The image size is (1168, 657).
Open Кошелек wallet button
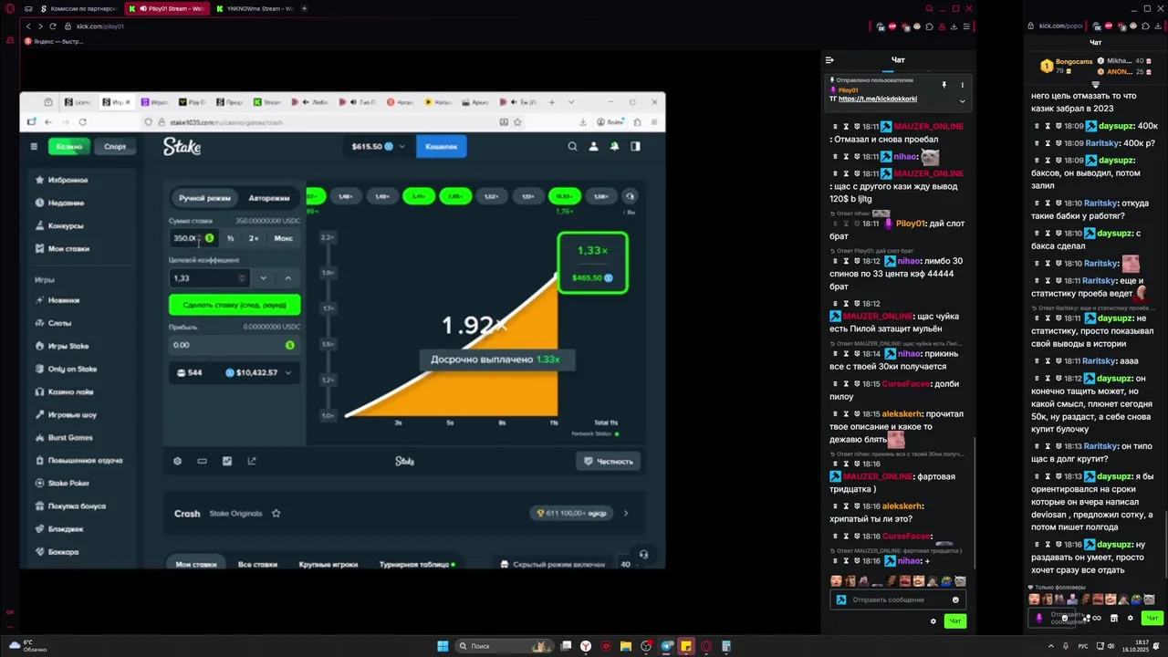coord(442,146)
